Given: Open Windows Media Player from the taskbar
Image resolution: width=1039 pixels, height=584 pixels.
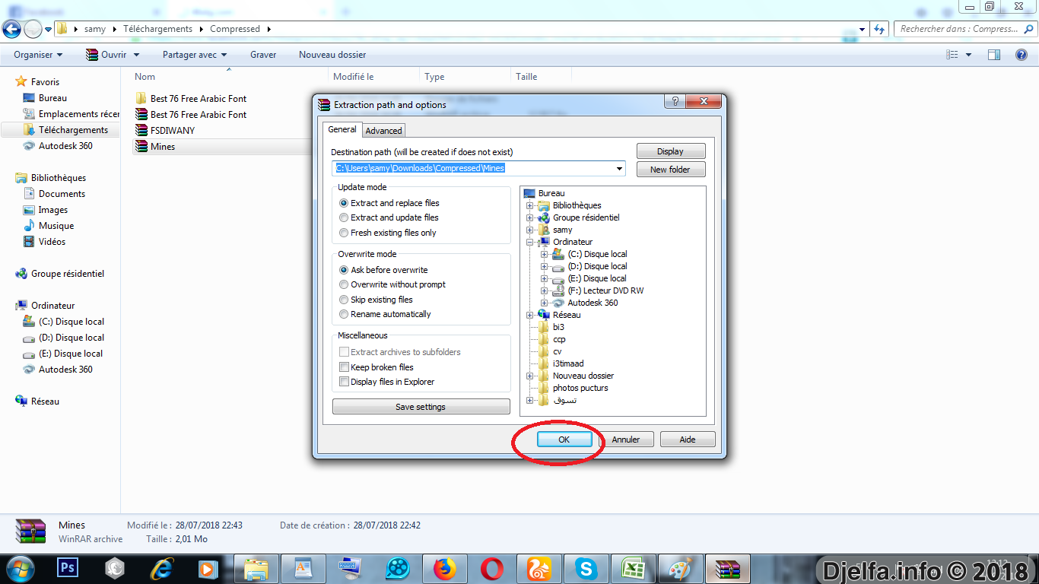Looking at the screenshot, I should (207, 568).
